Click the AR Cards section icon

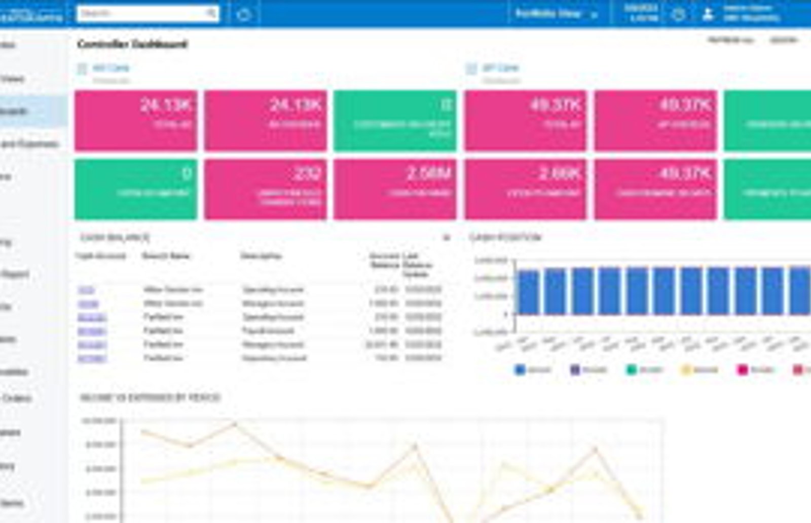pyautogui.click(x=82, y=68)
